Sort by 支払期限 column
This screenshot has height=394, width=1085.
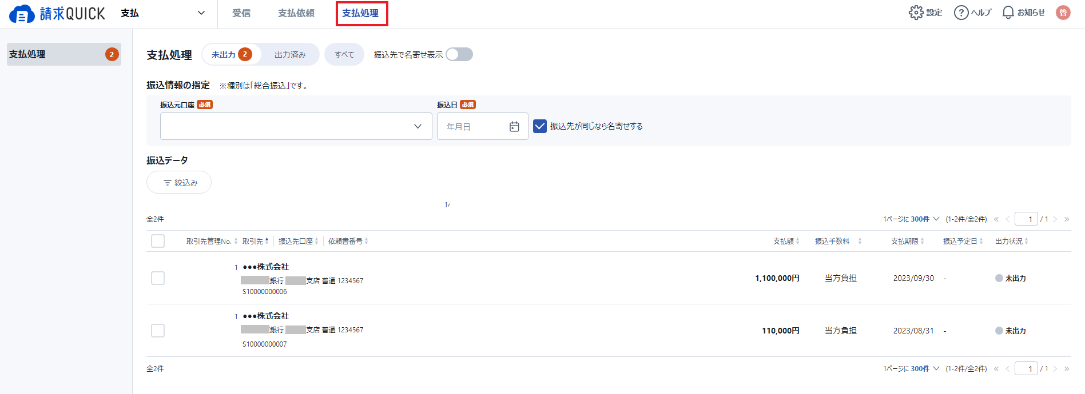point(908,242)
